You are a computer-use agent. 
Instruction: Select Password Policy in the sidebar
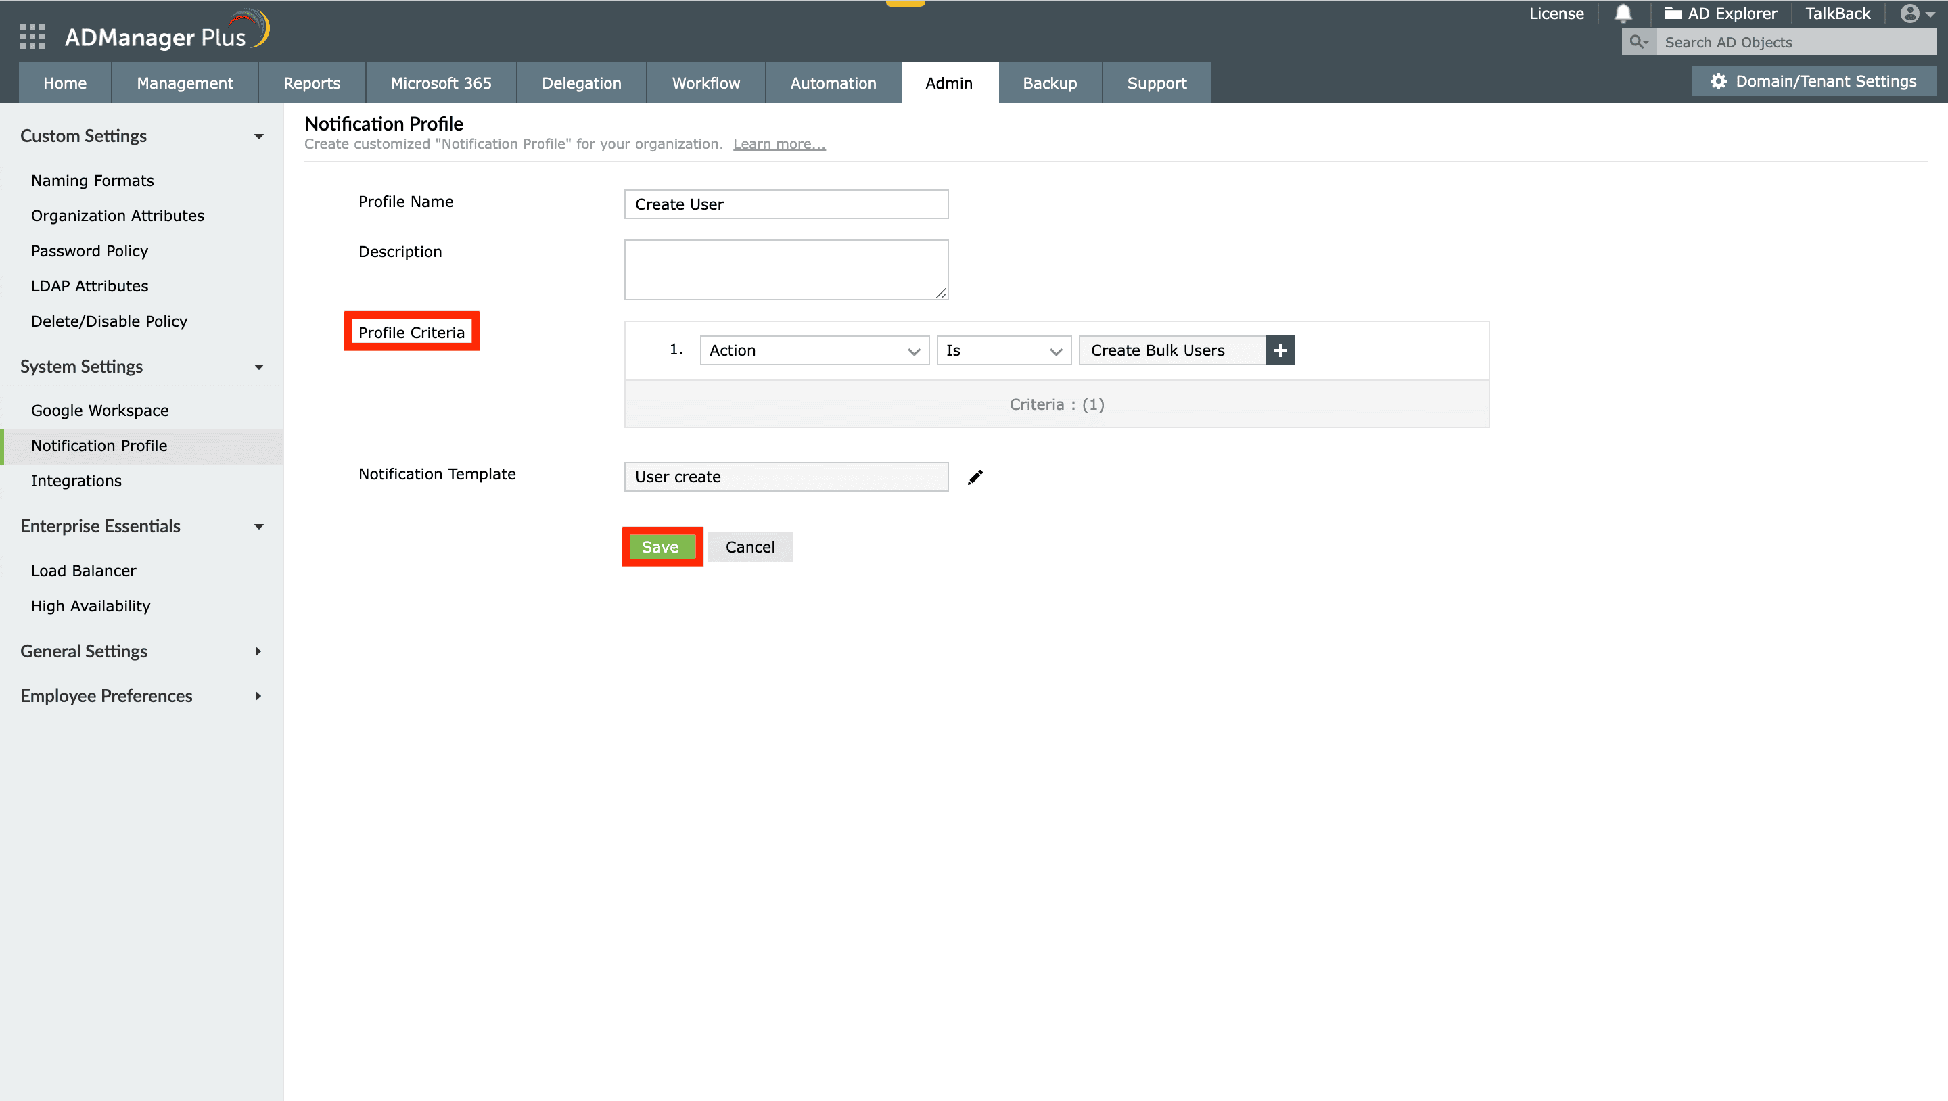[89, 251]
